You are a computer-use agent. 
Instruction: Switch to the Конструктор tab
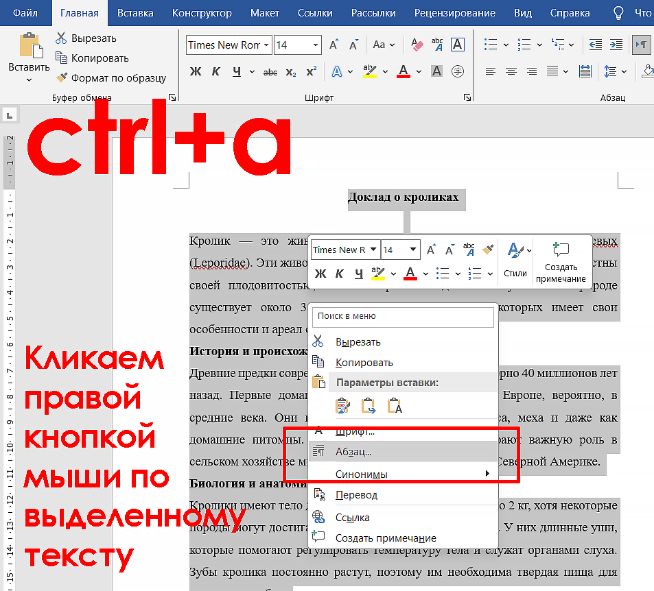pos(202,13)
